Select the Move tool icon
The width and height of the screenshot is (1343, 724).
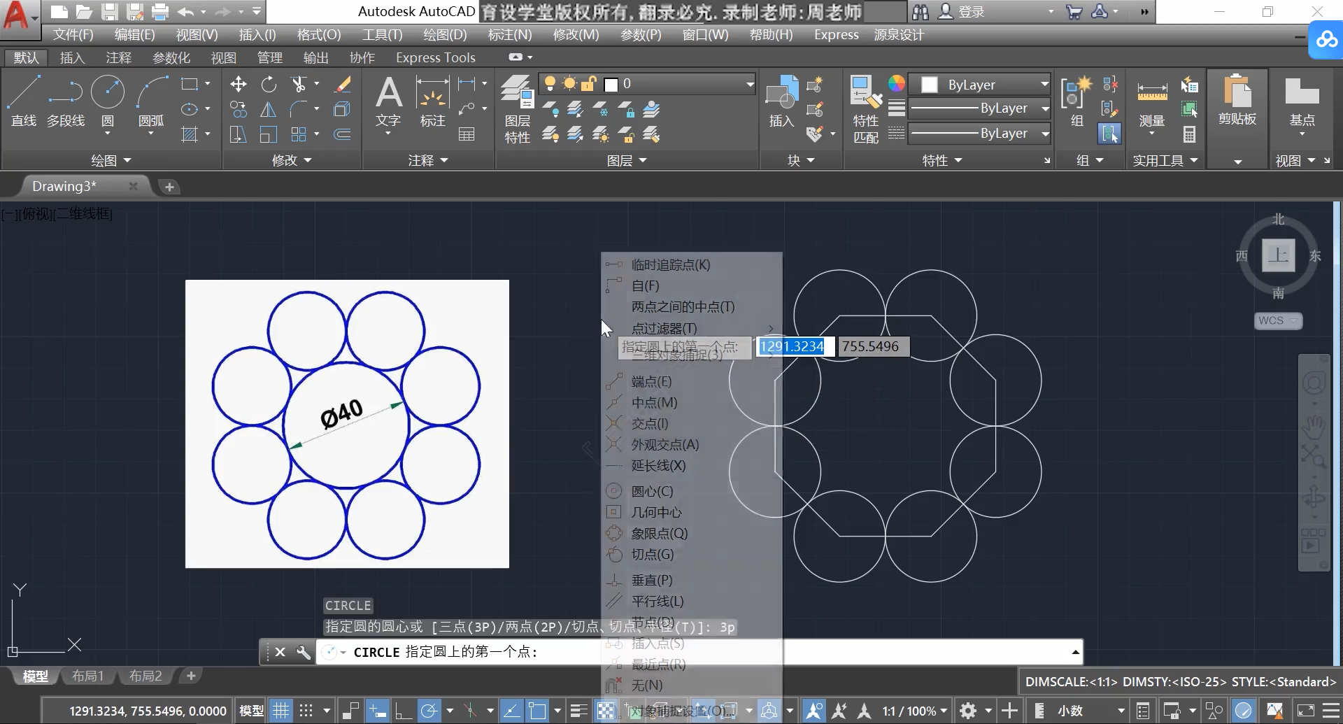point(239,84)
